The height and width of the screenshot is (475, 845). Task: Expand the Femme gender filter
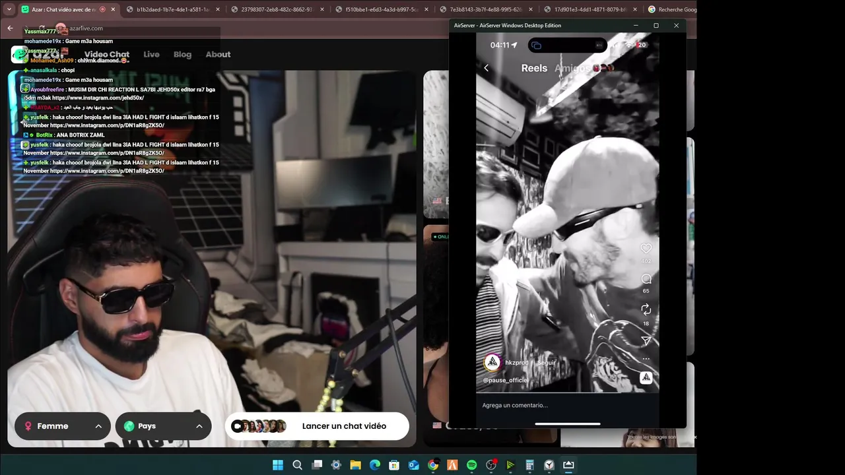tap(63, 426)
